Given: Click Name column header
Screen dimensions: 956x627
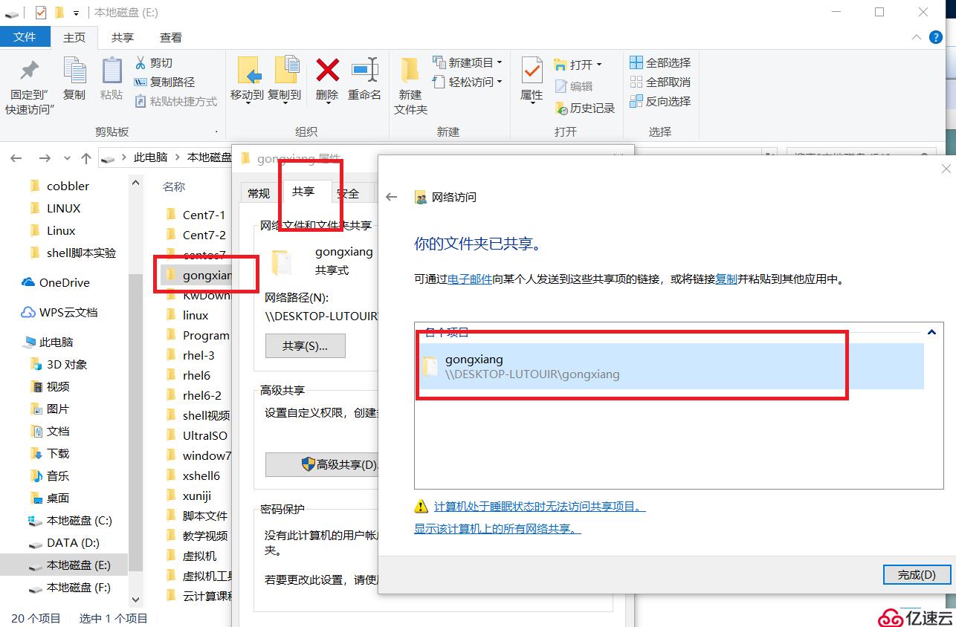Looking at the screenshot, I should [174, 186].
